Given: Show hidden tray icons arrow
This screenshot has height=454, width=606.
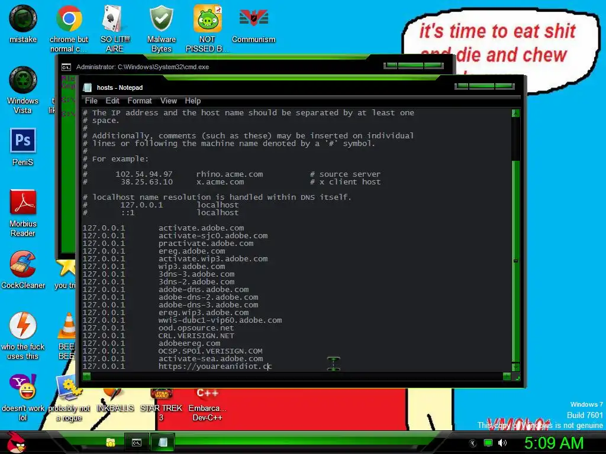Looking at the screenshot, I should click(x=472, y=443).
